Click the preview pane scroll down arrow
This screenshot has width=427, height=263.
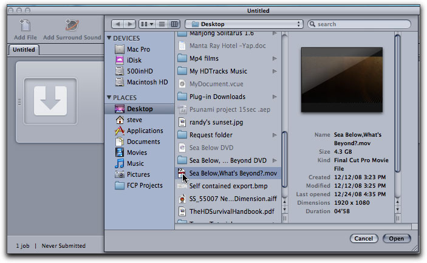pyautogui.click(x=397, y=210)
